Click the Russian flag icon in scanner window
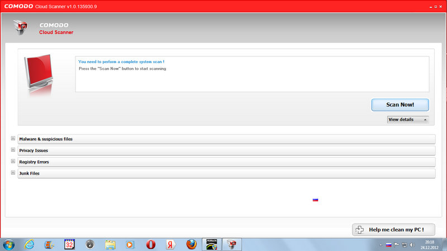Image resolution: width=447 pixels, height=251 pixels. (315, 200)
